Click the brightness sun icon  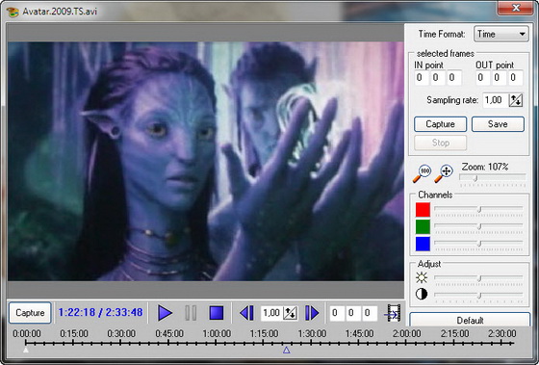tap(422, 277)
